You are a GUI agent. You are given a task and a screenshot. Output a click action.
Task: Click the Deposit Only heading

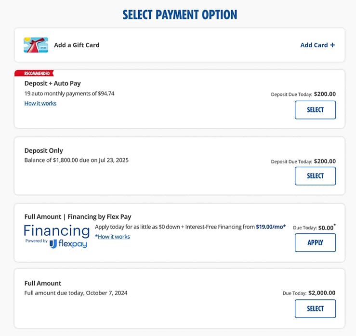point(44,150)
